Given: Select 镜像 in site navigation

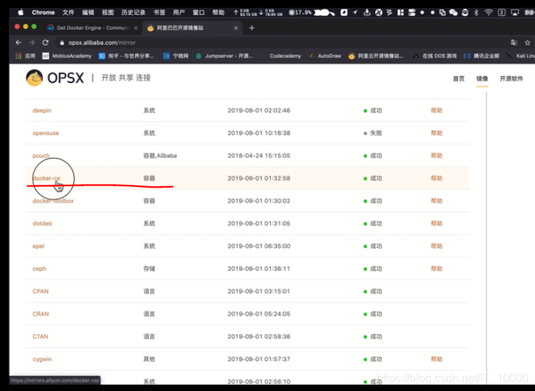Looking at the screenshot, I should pyautogui.click(x=482, y=79).
